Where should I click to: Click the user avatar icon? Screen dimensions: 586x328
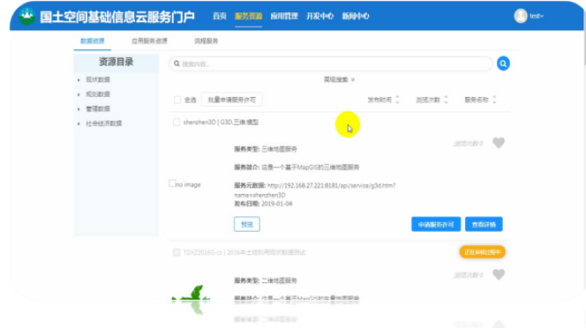pos(520,16)
